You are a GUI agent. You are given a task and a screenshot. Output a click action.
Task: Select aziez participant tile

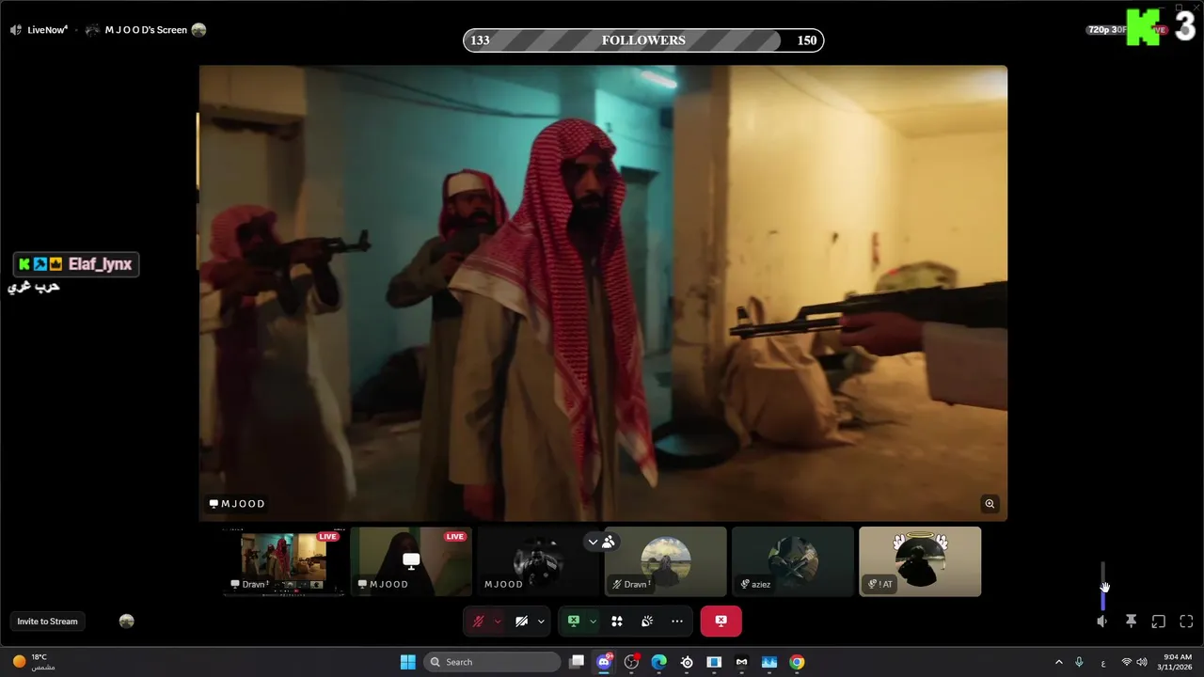click(793, 561)
